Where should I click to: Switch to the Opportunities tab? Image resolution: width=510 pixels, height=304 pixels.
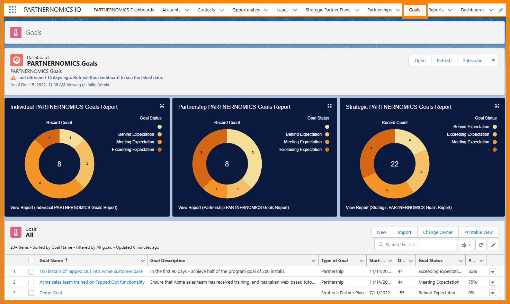[246, 10]
